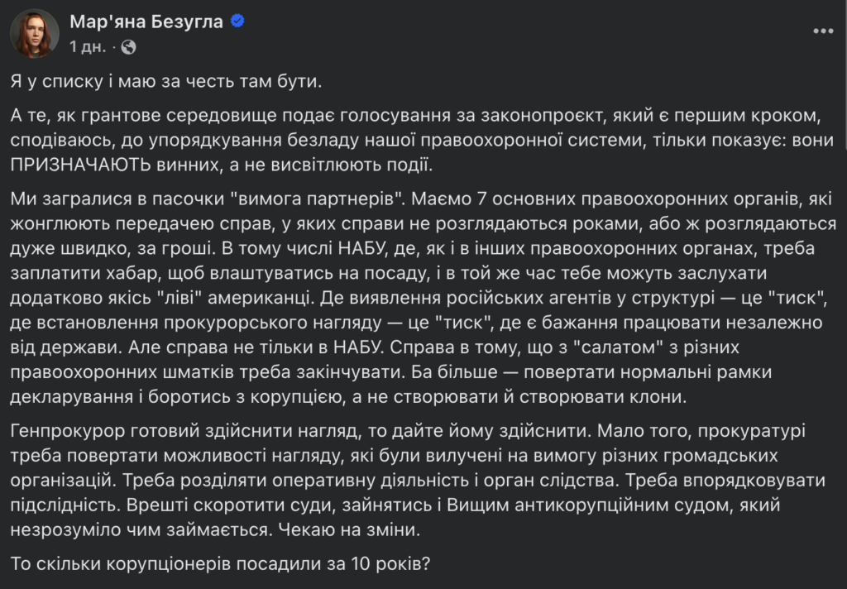Click the blue verified badge beside the name
The width and height of the screenshot is (847, 589).
click(237, 21)
